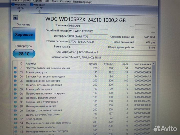This screenshot has height=135, width=180.
Task: Click status dot for attribute 07
Action: pos(15,85)
